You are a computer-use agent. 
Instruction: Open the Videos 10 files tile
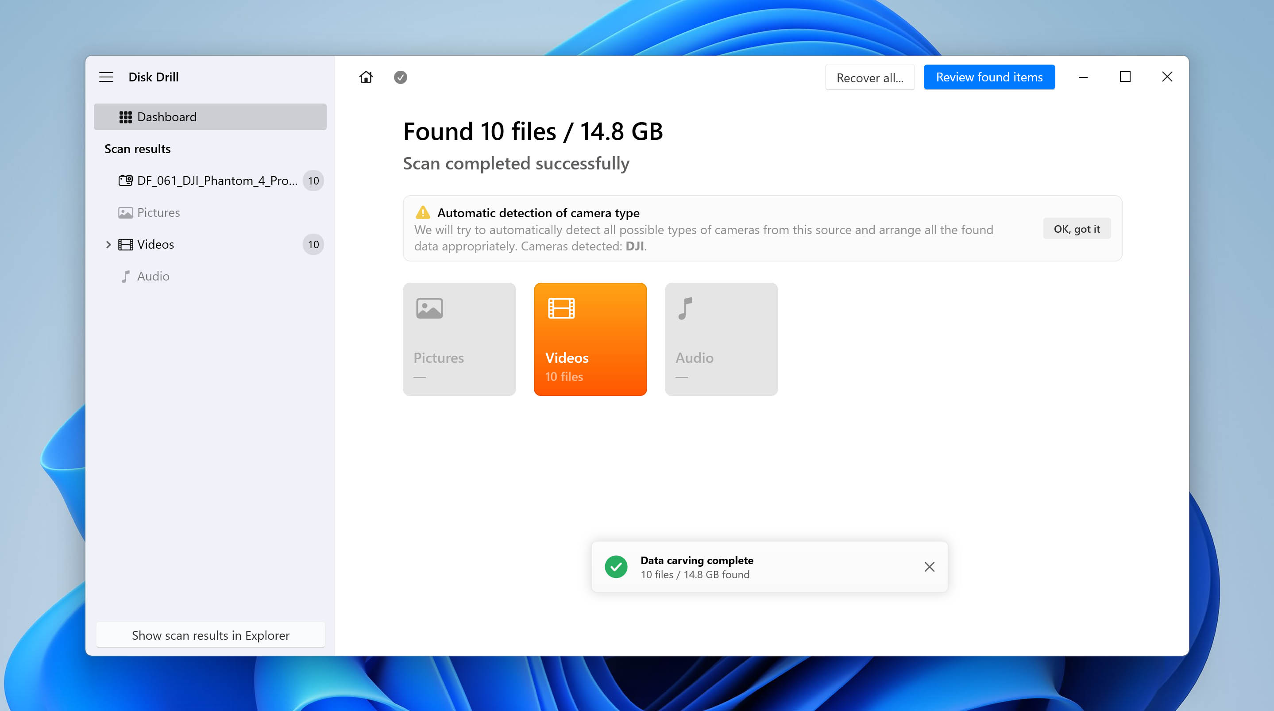pos(590,339)
